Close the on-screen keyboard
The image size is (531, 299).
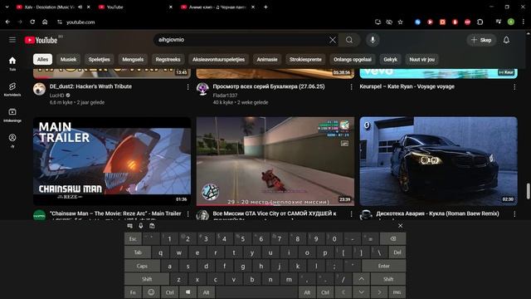coord(400,226)
